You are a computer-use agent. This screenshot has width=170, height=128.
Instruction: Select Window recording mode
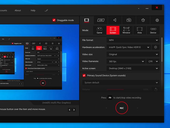(126, 30)
